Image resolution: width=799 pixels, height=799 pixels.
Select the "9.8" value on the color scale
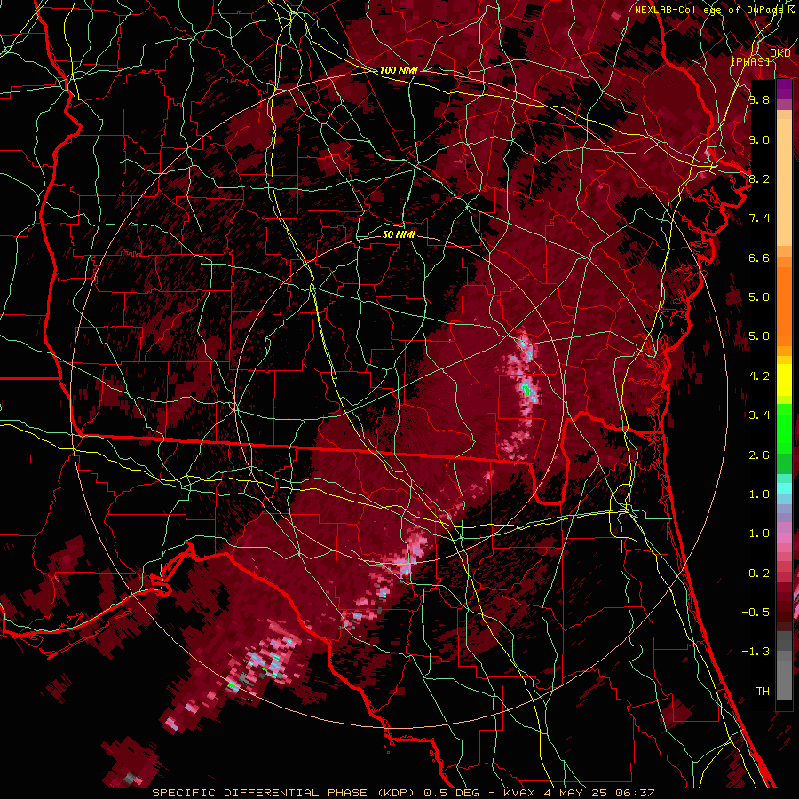[x=759, y=99]
